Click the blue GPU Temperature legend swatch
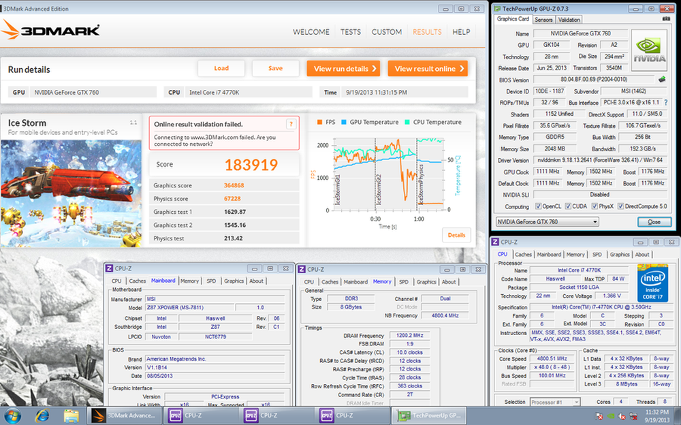 (344, 122)
